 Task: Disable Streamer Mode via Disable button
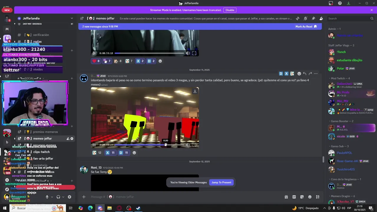point(230,10)
